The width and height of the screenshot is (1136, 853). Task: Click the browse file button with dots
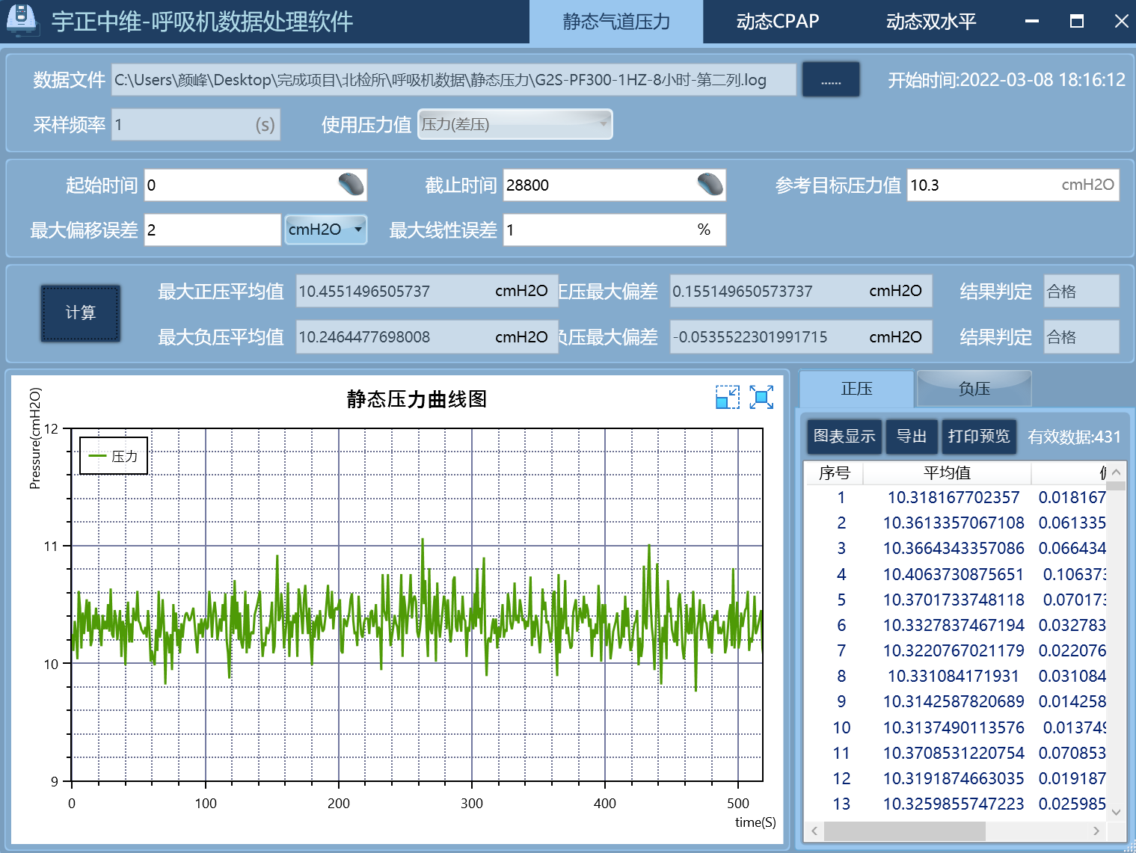click(x=830, y=80)
